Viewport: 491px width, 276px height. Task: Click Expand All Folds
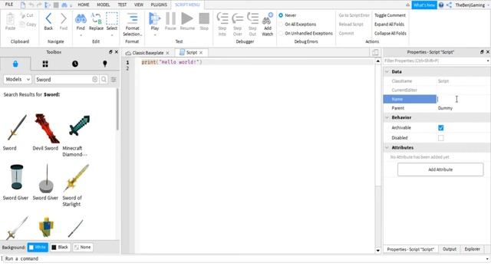(389, 24)
